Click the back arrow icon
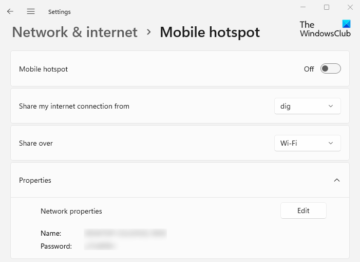This screenshot has height=262, width=360. (10, 11)
